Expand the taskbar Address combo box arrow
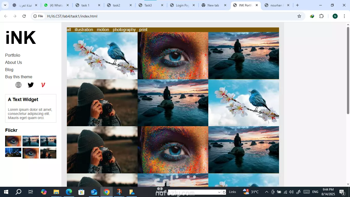The height and width of the screenshot is (197, 350). [x=219, y=192]
